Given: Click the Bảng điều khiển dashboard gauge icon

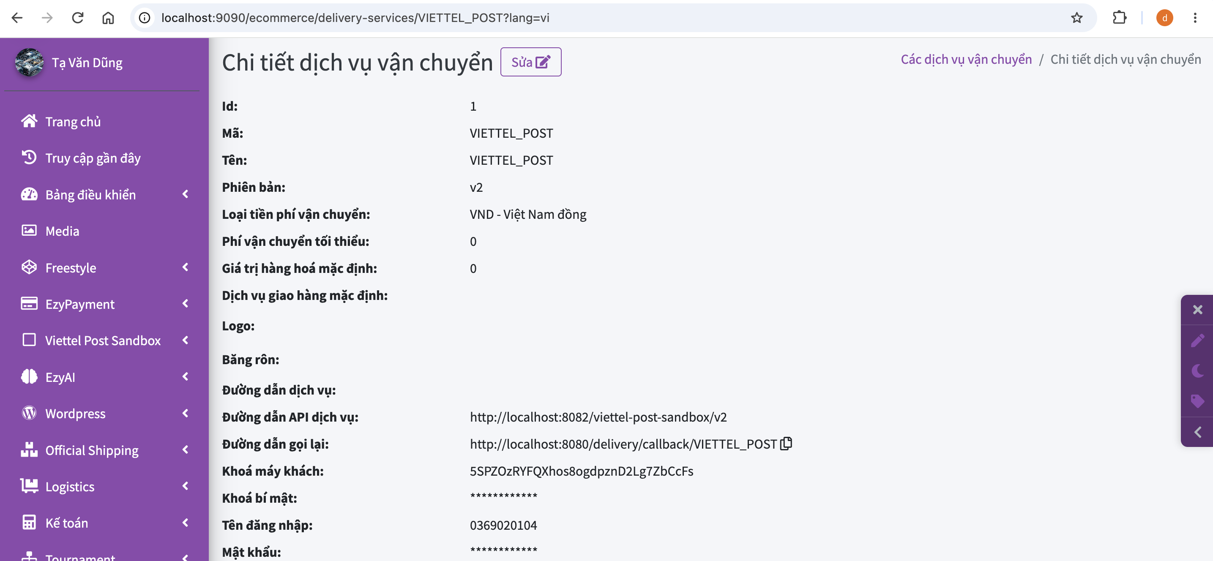Looking at the screenshot, I should [29, 194].
